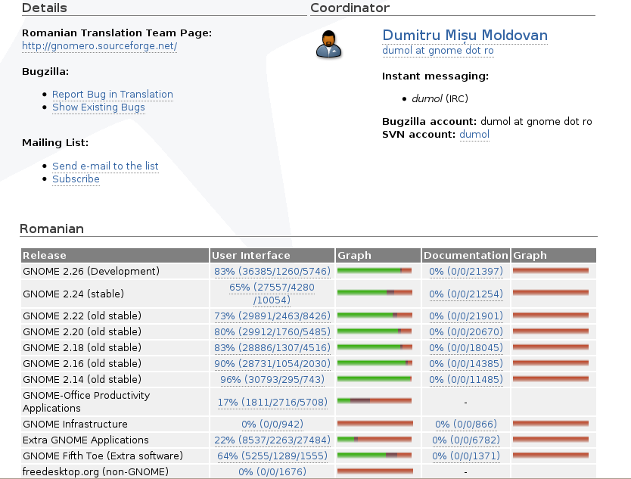Click the Documentation column header
Image resolution: width=631 pixels, height=479 pixels.
[466, 256]
